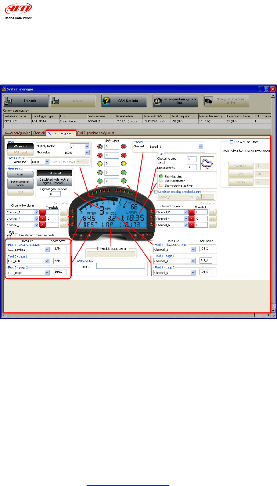
Task: Select Show odometer option
Action: (161, 181)
